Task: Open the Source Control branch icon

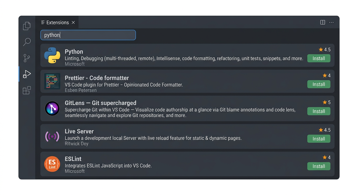Action: pyautogui.click(x=27, y=58)
